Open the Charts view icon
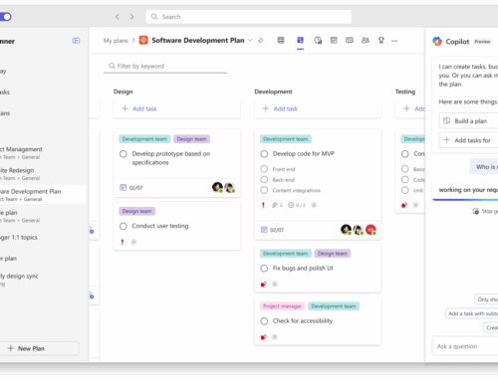 [x=318, y=40]
